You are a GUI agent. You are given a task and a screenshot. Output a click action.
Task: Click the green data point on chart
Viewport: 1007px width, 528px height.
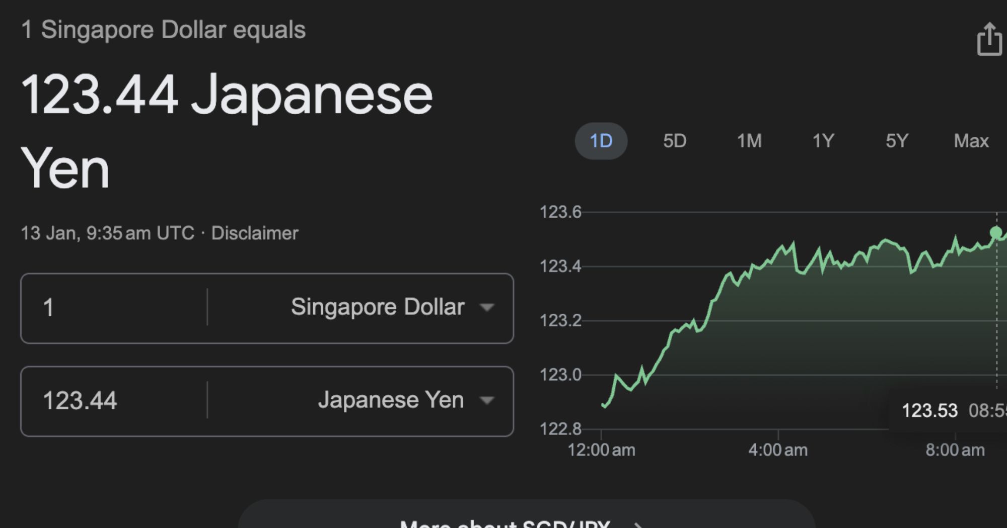(996, 232)
